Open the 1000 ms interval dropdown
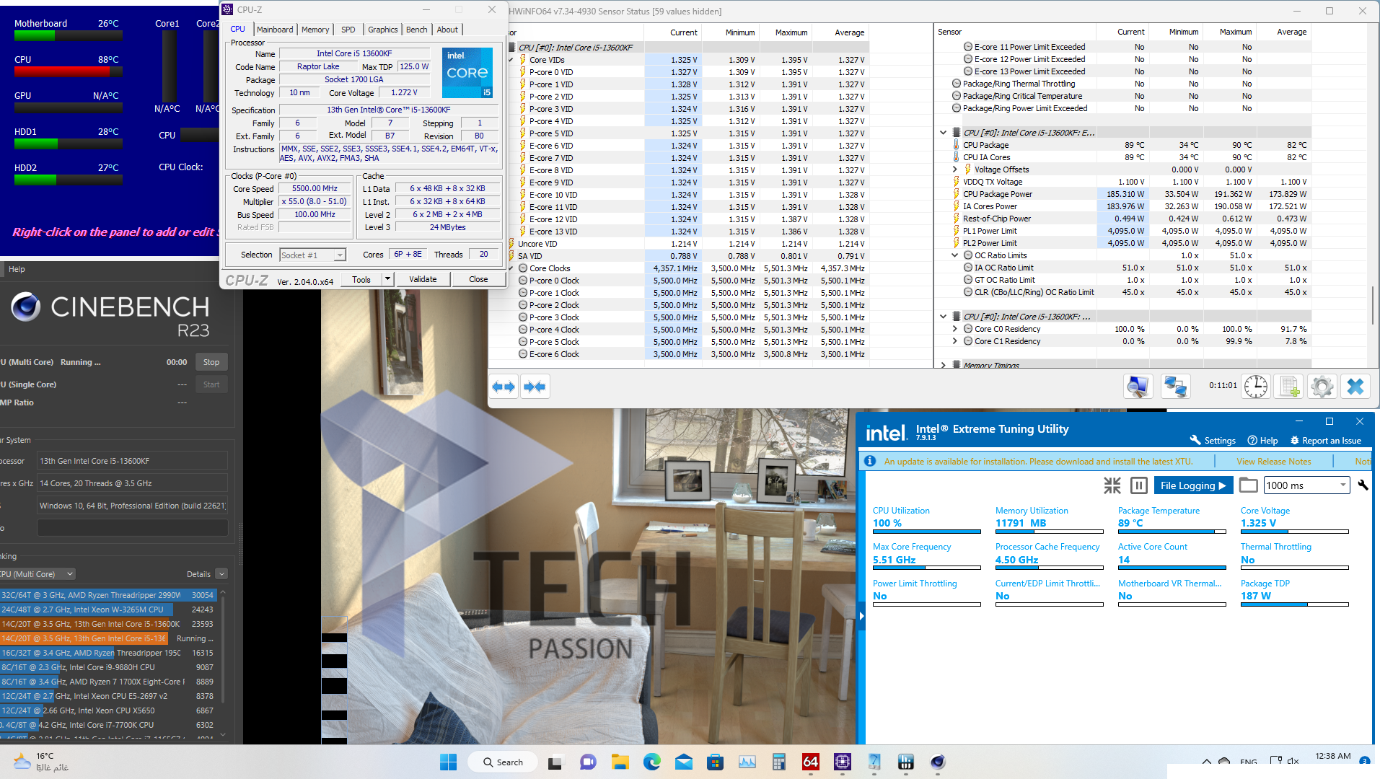Screen dimensions: 1380x779 click(x=1342, y=485)
